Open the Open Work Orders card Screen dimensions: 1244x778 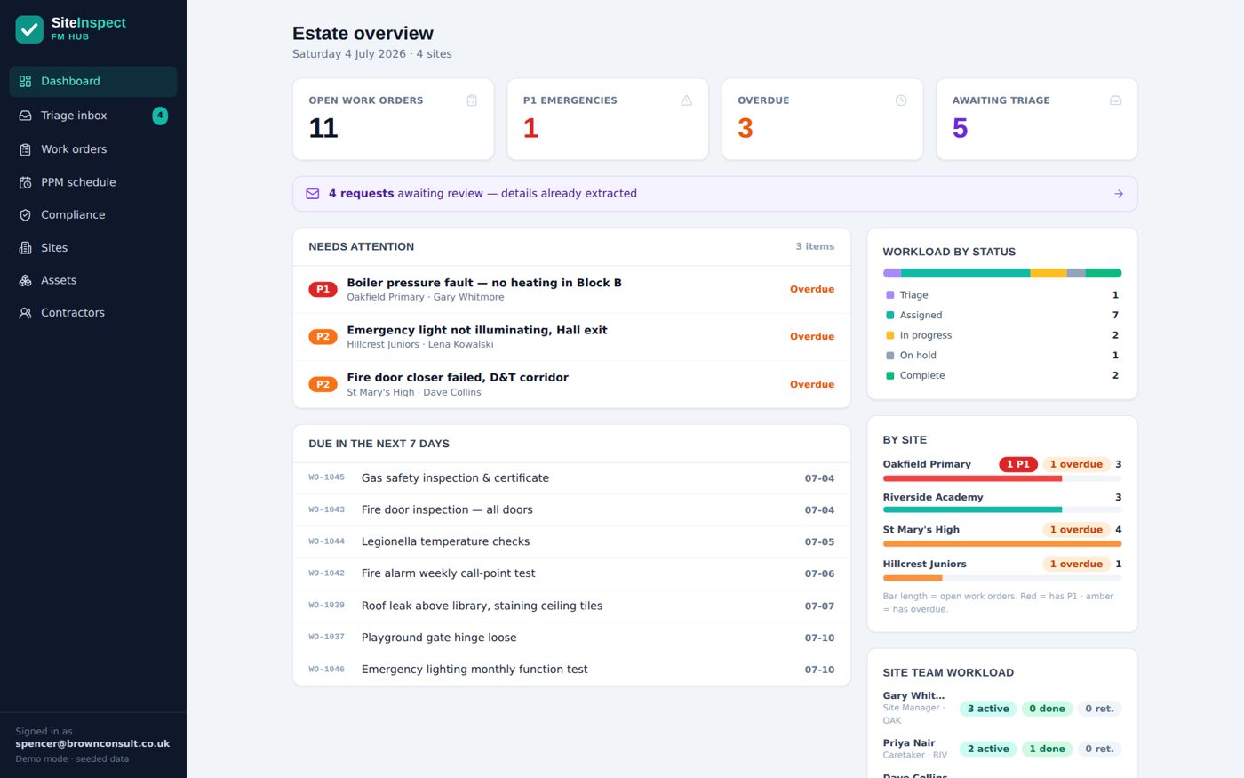pyautogui.click(x=394, y=119)
